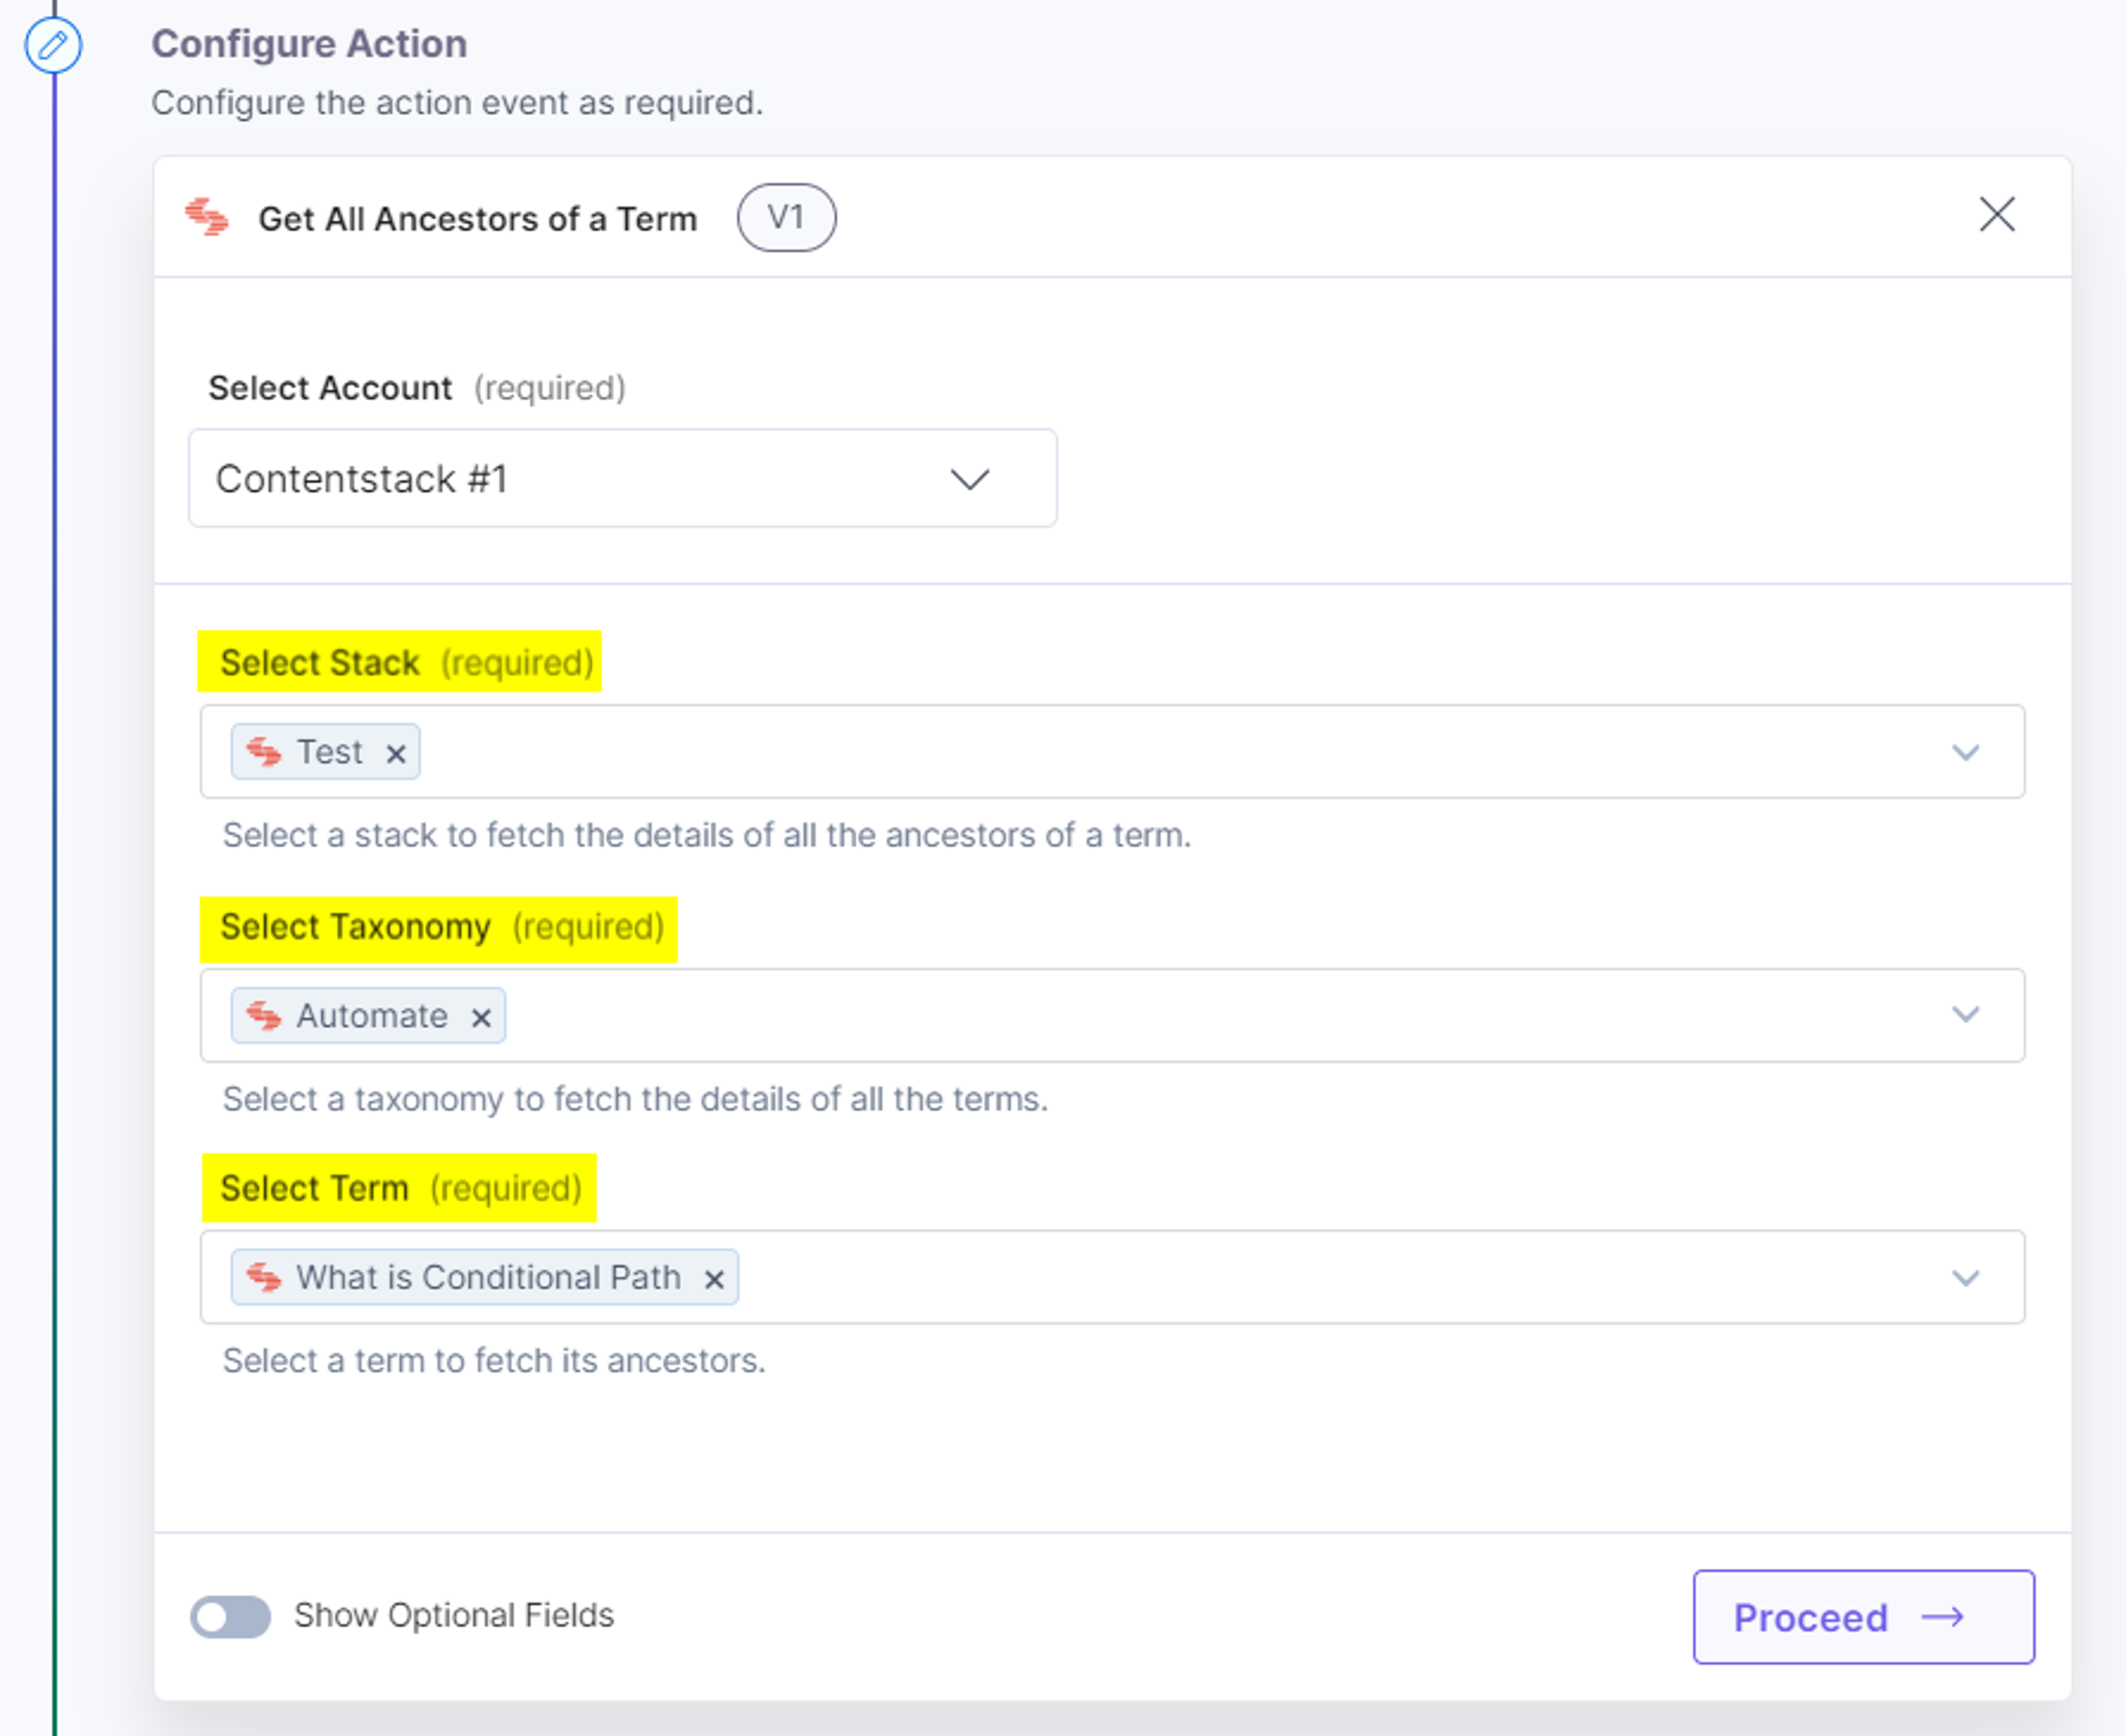Screen dimensions: 2126x1736
Task: Click the Select Stack label
Action: (x=319, y=662)
